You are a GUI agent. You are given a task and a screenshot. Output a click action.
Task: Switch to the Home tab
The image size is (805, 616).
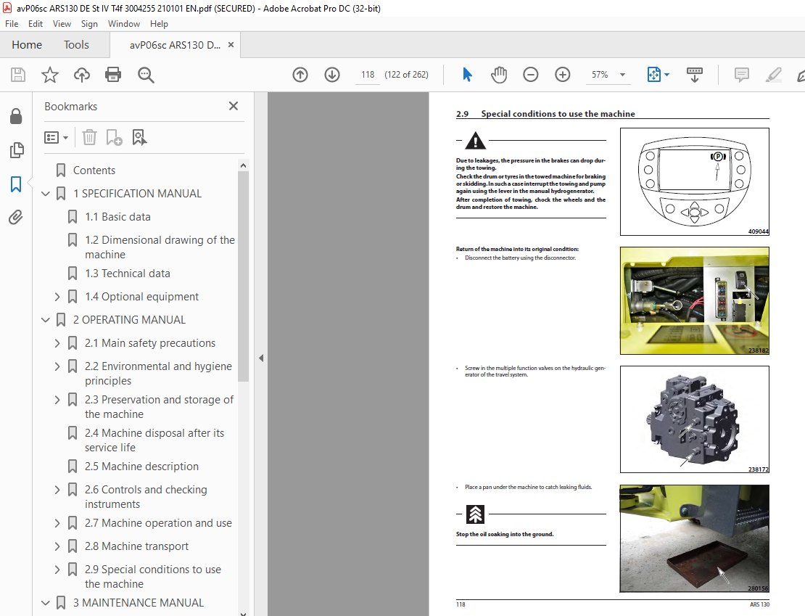[27, 45]
